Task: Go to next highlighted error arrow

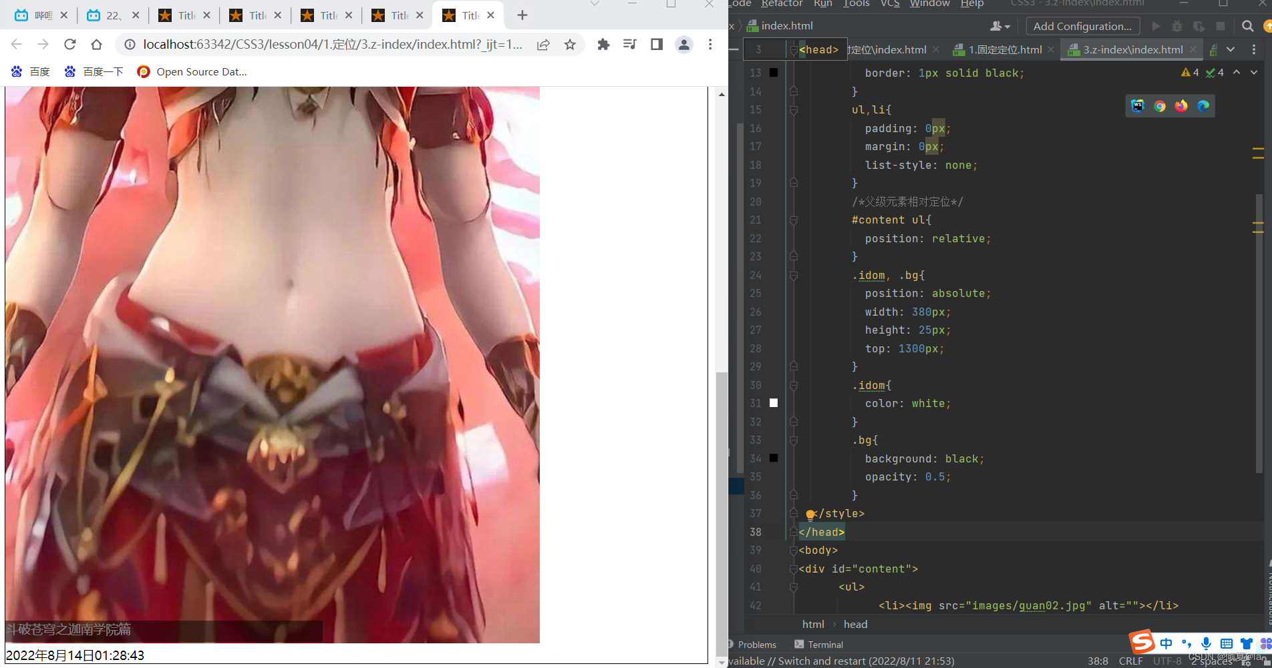Action: coord(1254,72)
